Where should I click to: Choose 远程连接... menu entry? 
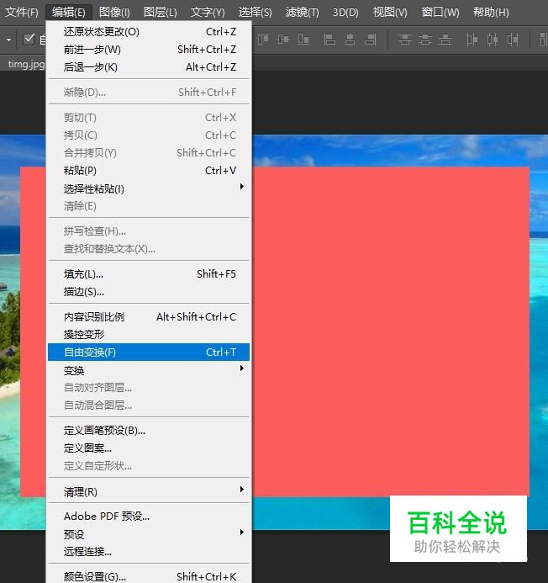149,551
